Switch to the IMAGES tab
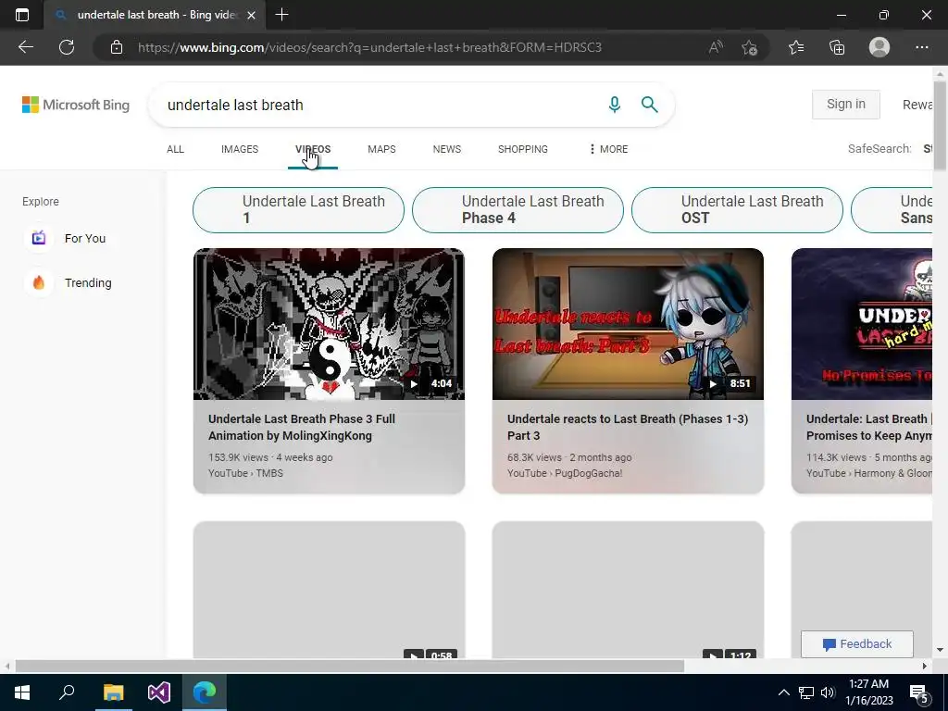The width and height of the screenshot is (948, 711). coord(240,149)
